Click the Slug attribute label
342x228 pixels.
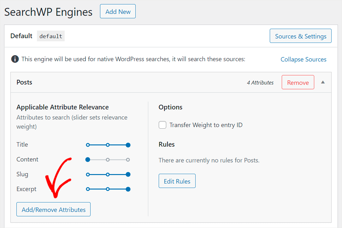tap(22, 174)
